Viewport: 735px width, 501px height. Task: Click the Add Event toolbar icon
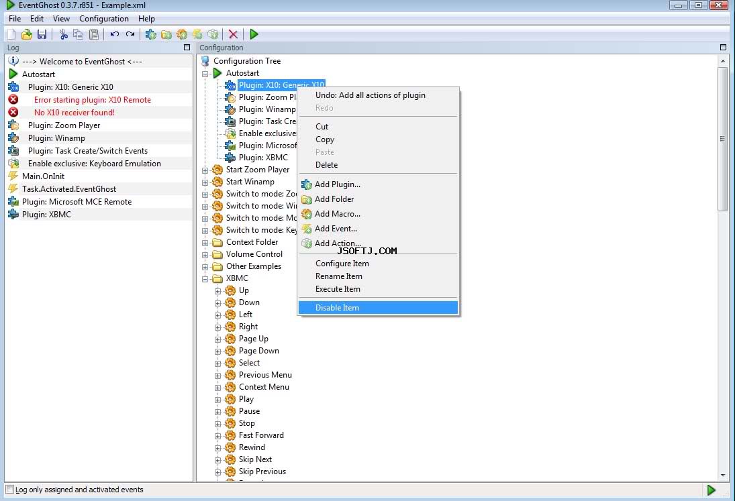coord(197,34)
